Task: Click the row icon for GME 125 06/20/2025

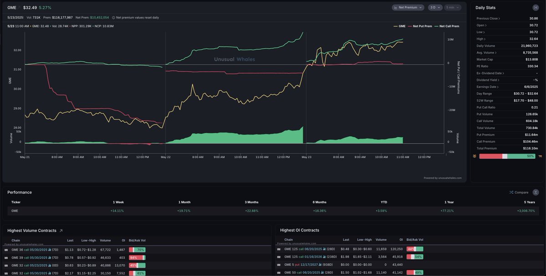Action: 279,249
